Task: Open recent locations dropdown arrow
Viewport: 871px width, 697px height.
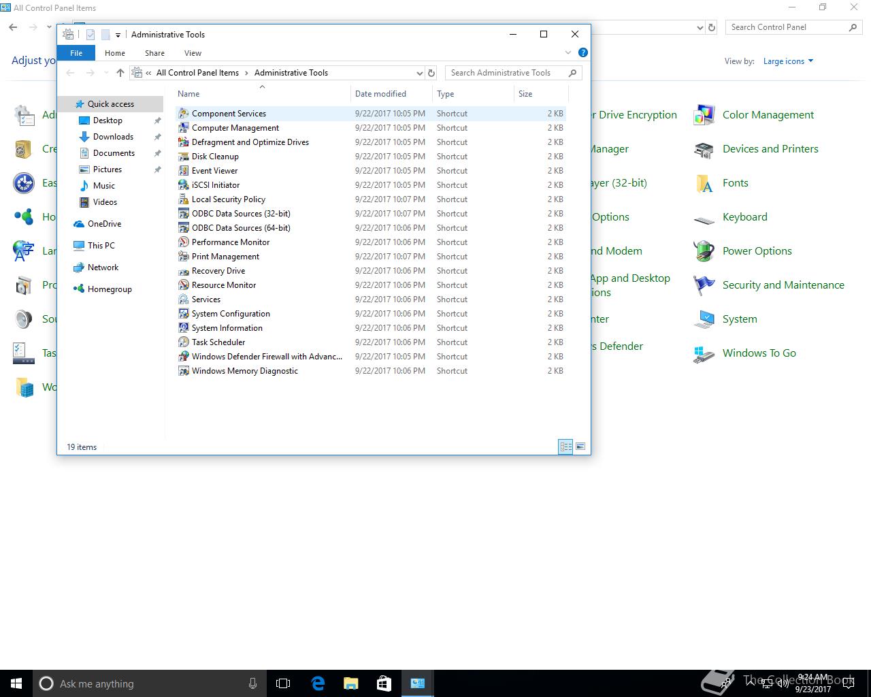Action: tap(106, 73)
